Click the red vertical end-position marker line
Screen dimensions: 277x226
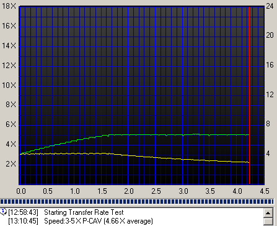(x=249, y=95)
